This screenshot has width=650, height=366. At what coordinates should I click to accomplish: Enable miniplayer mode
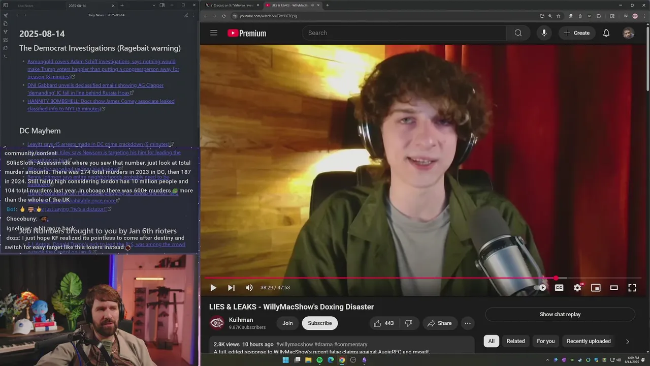click(596, 288)
